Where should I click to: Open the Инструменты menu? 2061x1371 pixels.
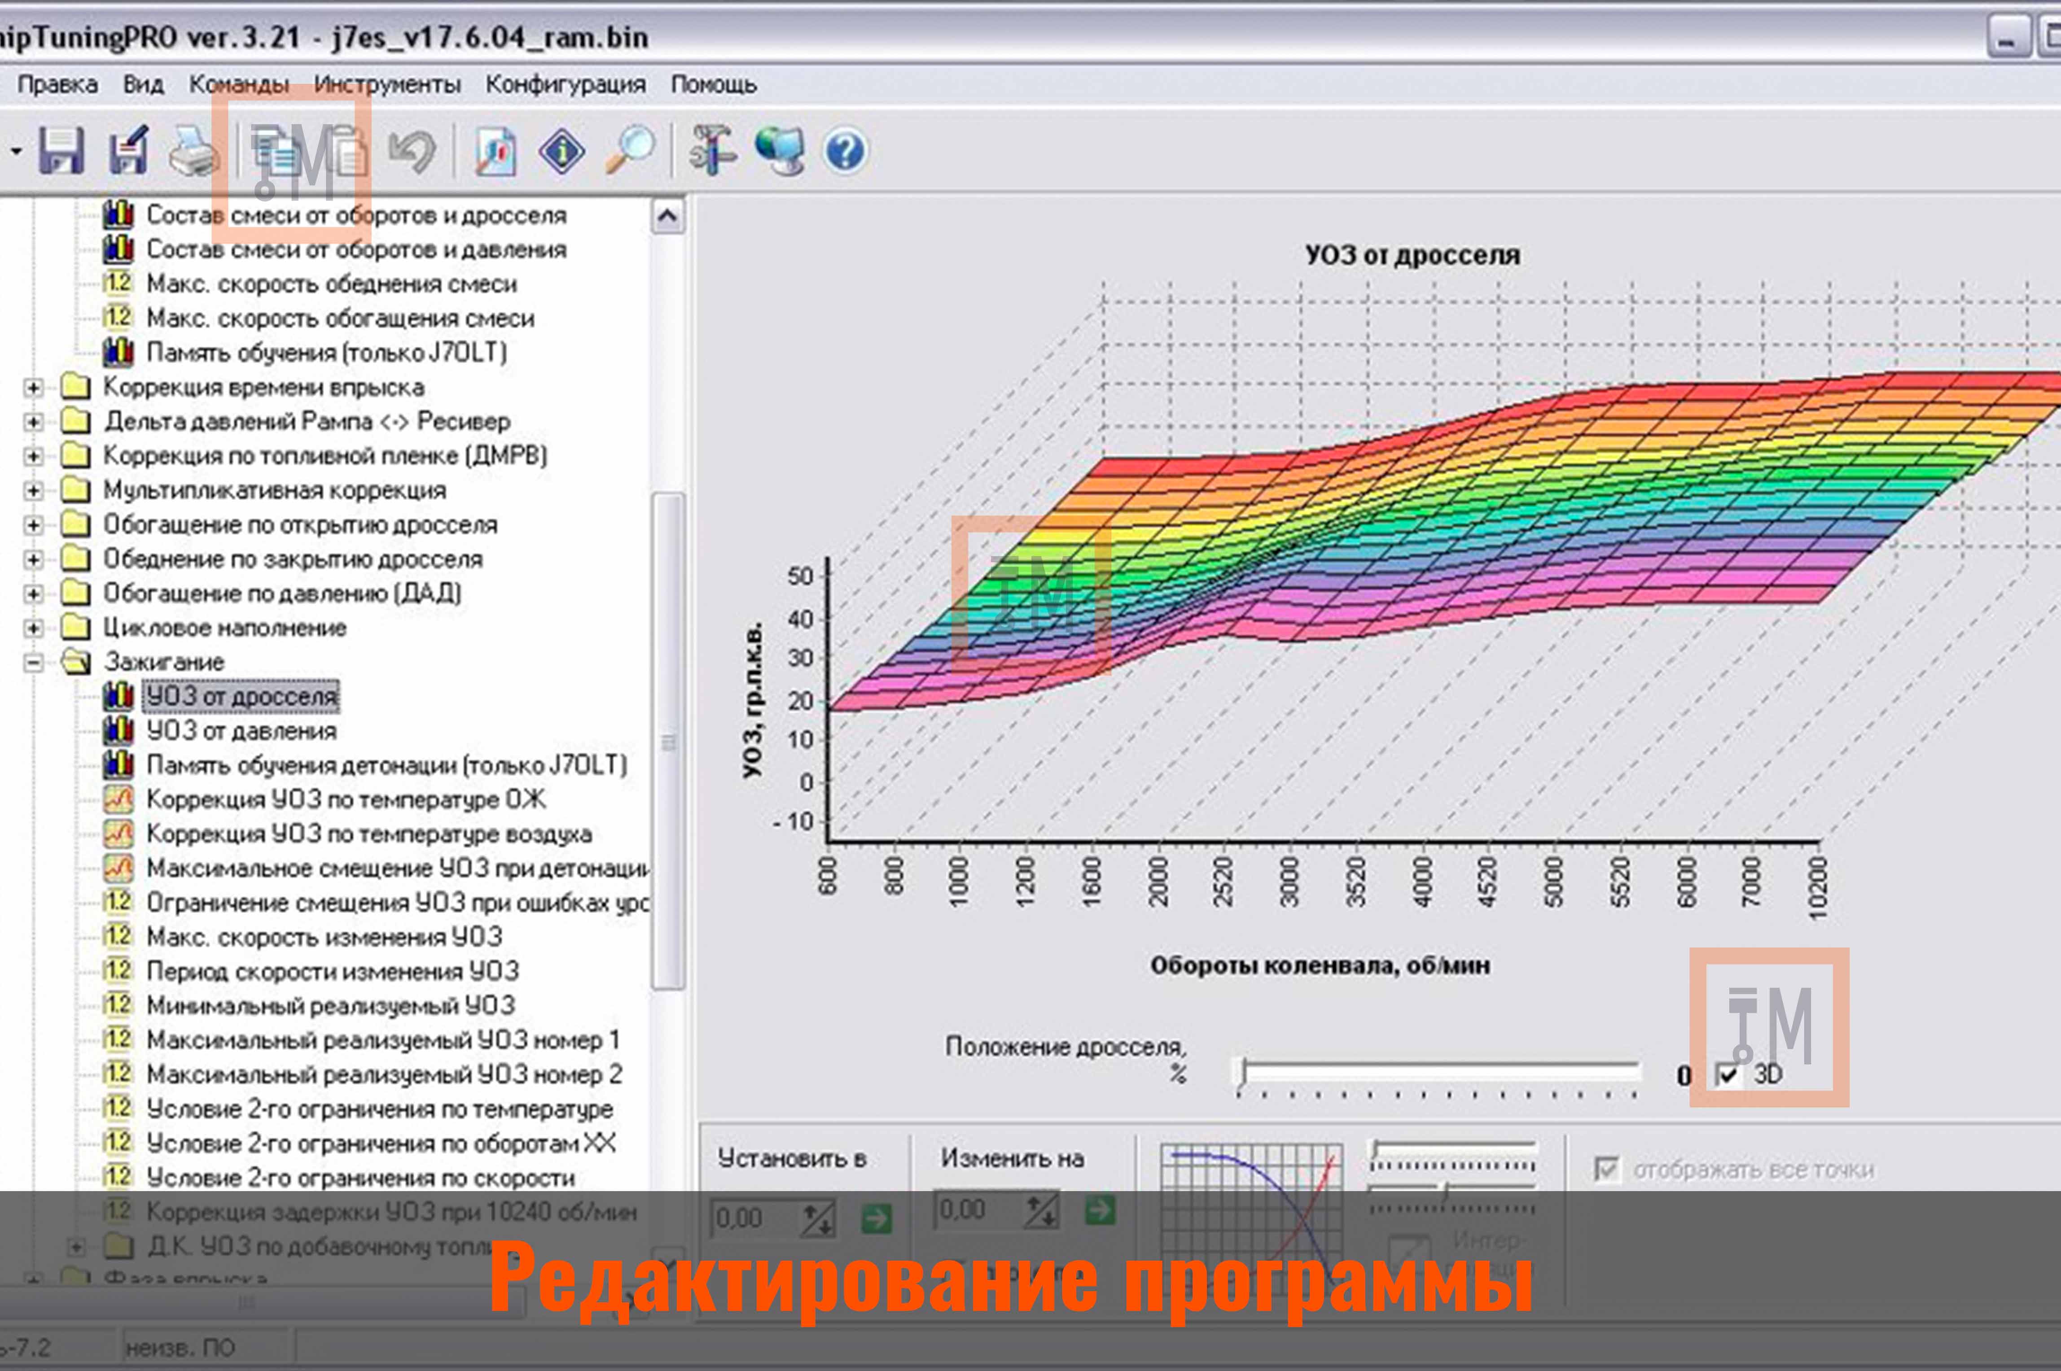tap(387, 84)
